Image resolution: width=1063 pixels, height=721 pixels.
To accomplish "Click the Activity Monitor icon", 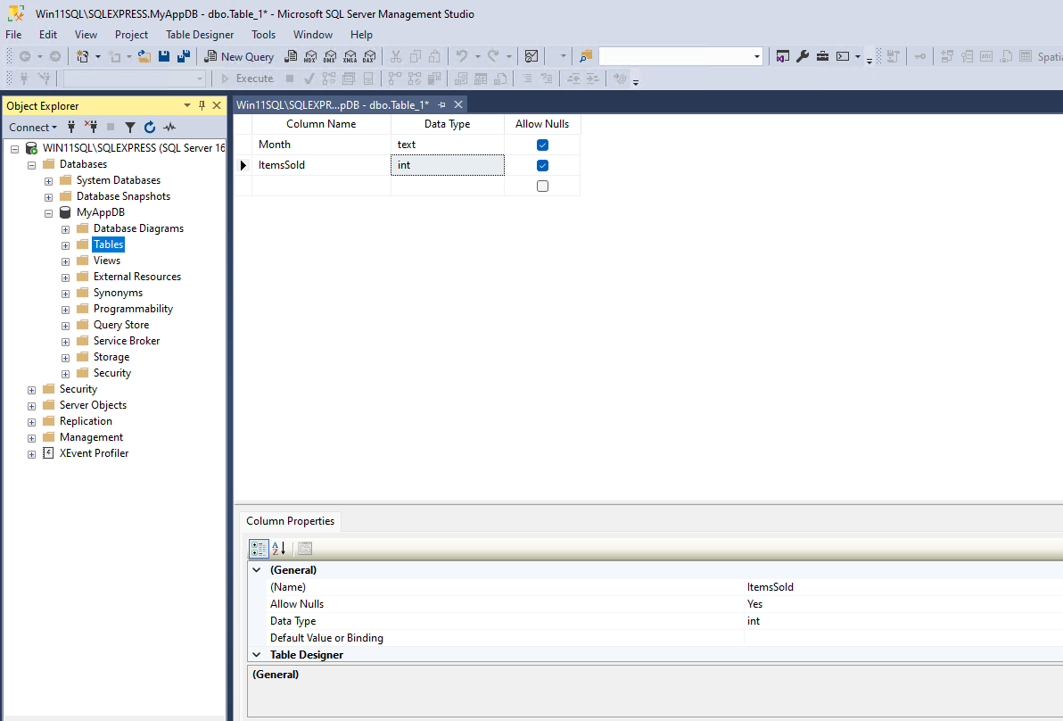I will 531,56.
